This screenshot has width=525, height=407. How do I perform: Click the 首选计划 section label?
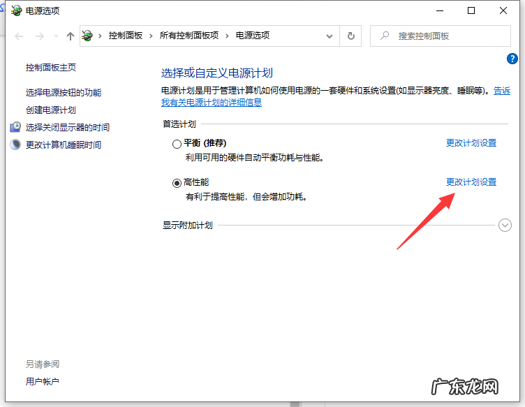coord(179,124)
